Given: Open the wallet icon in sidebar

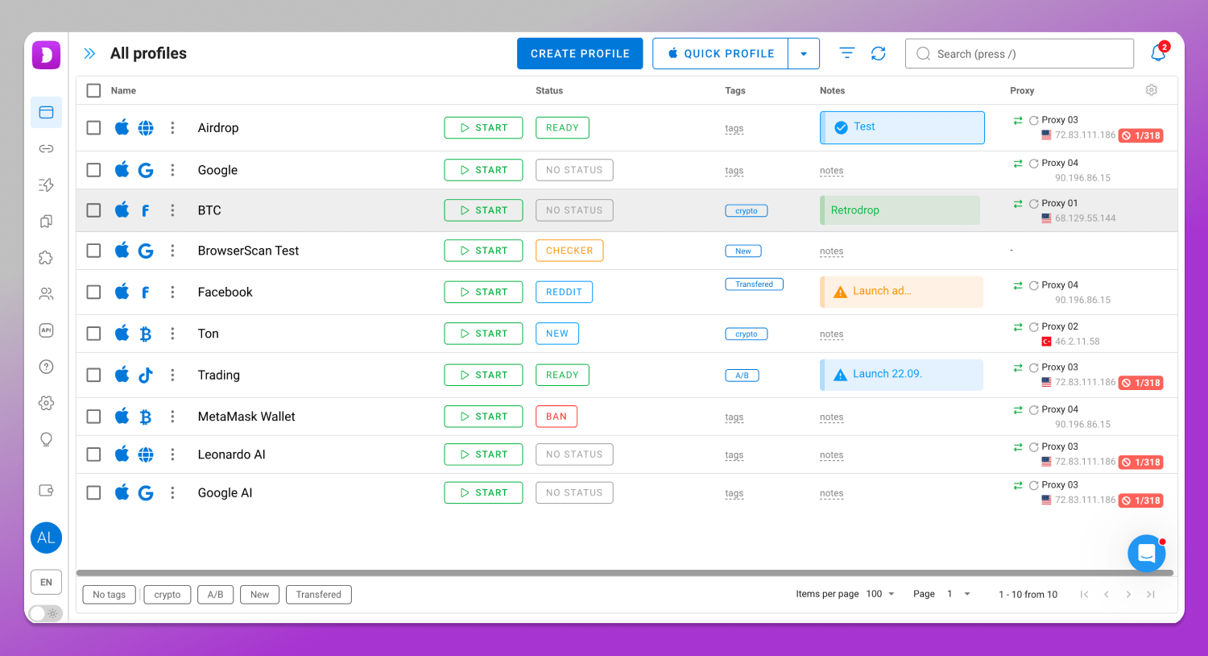Looking at the screenshot, I should click(46, 490).
